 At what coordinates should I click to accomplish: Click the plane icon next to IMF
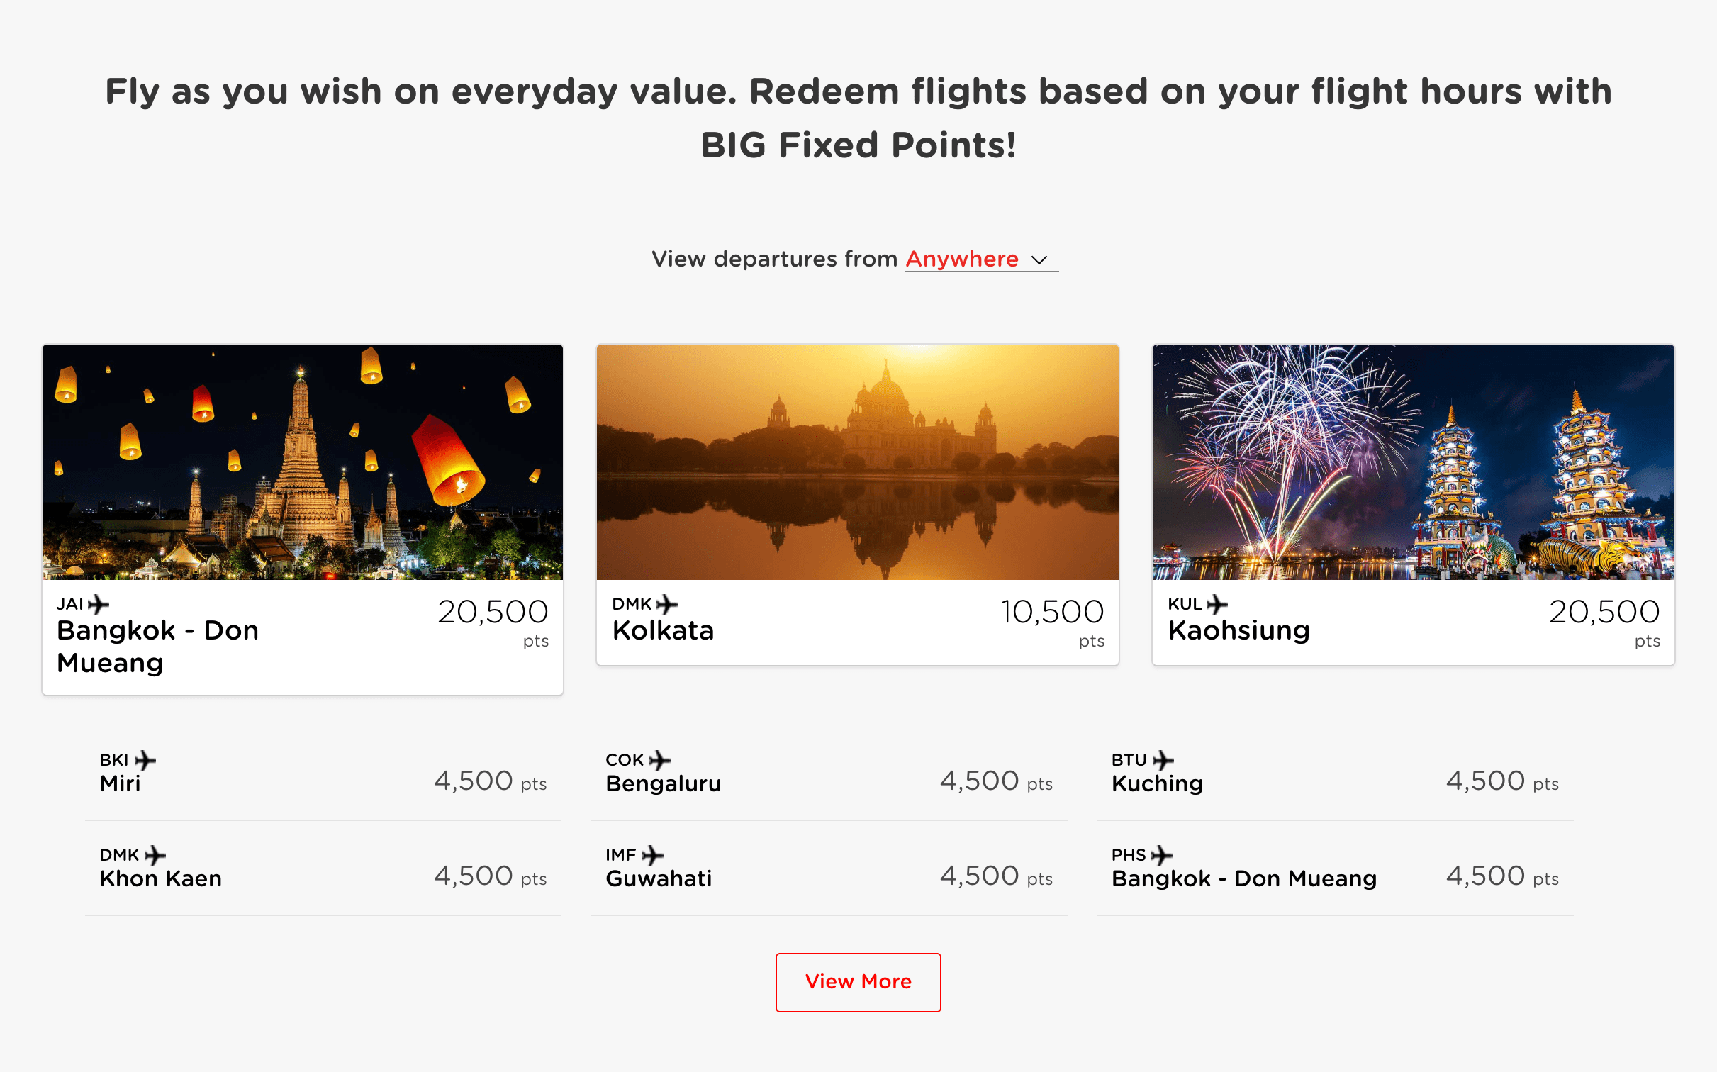click(652, 855)
